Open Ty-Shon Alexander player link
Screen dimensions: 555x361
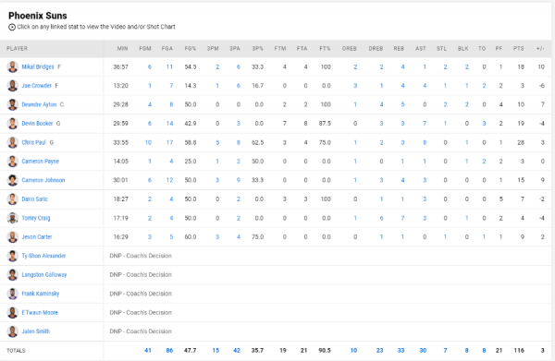tap(43, 256)
